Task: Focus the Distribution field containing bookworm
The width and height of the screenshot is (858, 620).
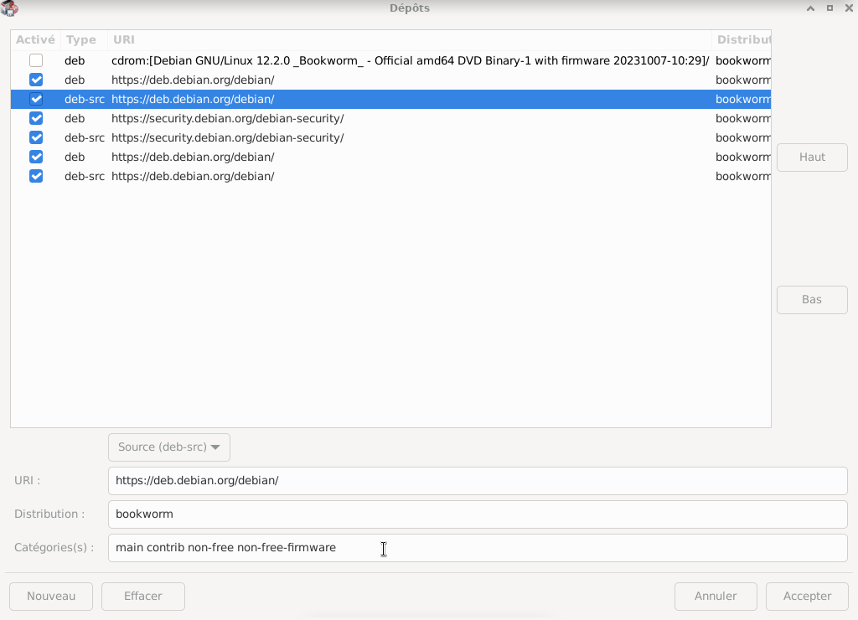Action: [x=478, y=514]
